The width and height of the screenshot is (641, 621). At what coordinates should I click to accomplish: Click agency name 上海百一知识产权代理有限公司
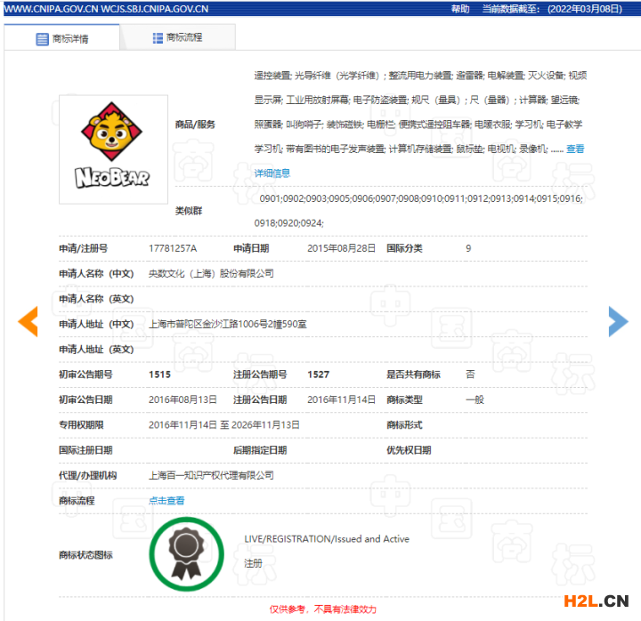[211, 476]
